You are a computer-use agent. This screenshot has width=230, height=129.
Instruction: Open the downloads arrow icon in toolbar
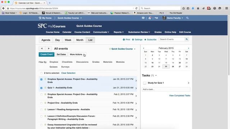(193, 8)
